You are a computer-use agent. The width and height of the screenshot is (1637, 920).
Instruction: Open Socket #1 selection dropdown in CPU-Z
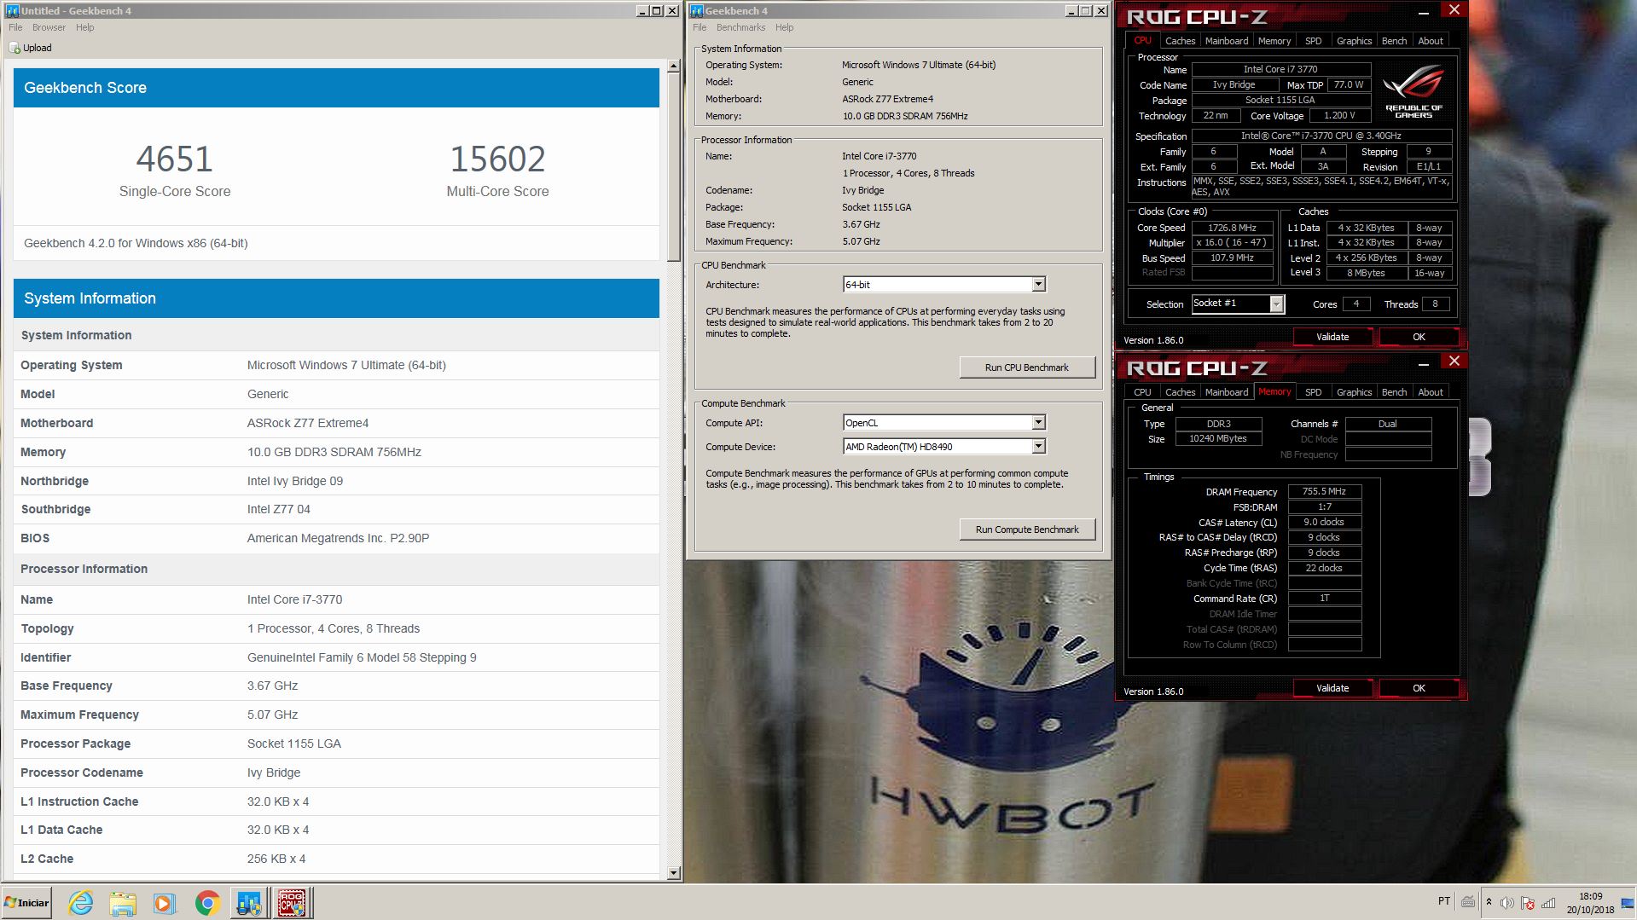click(1237, 304)
